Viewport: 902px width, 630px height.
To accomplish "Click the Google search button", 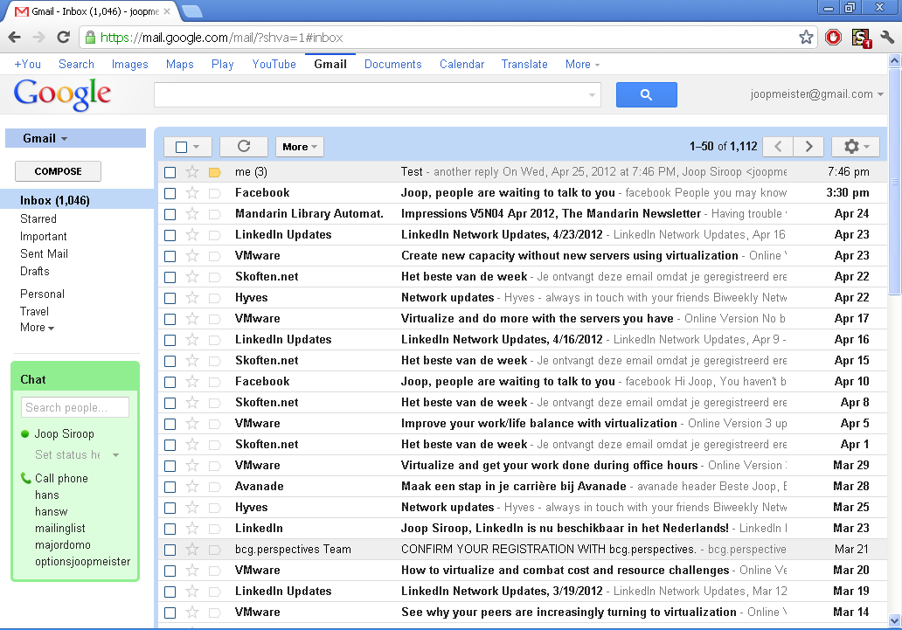I will coord(647,94).
